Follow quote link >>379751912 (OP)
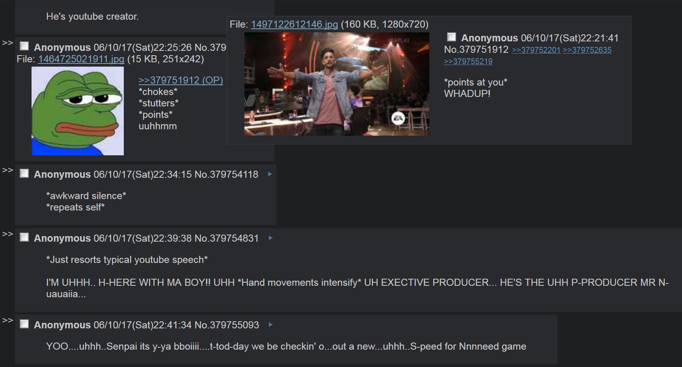Viewport: 682px width, 367px height. (181, 80)
